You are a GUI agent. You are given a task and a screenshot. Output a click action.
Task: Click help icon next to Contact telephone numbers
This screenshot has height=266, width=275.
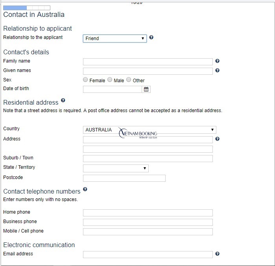click(x=85, y=189)
